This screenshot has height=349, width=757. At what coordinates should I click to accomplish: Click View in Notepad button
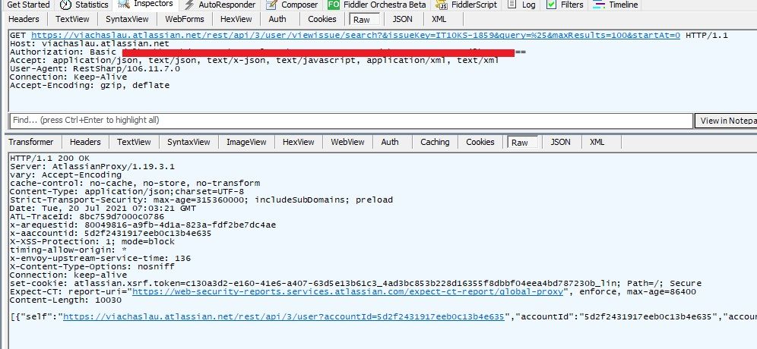(x=726, y=121)
